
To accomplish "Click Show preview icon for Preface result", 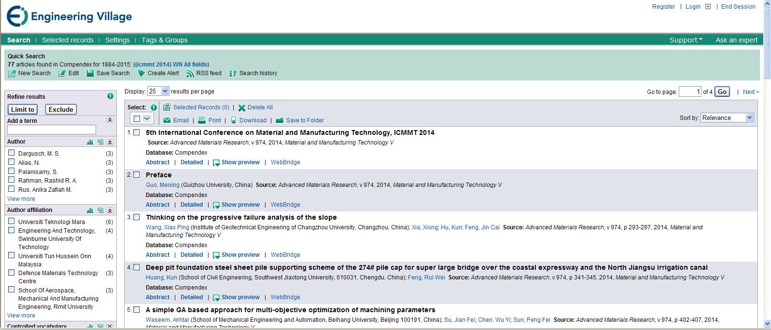I will point(216,205).
